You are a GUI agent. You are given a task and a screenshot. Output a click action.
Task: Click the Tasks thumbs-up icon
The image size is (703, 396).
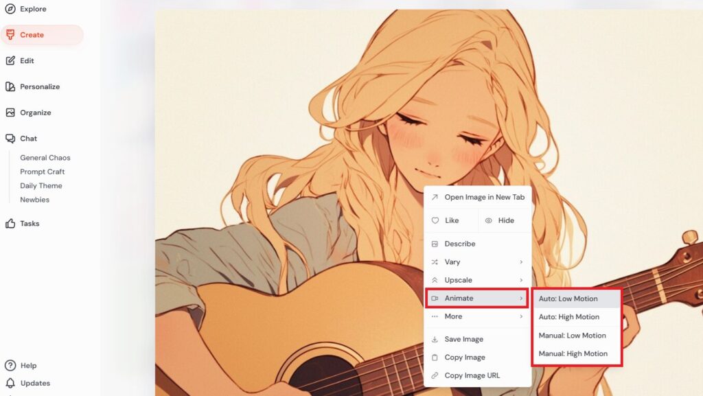10,223
